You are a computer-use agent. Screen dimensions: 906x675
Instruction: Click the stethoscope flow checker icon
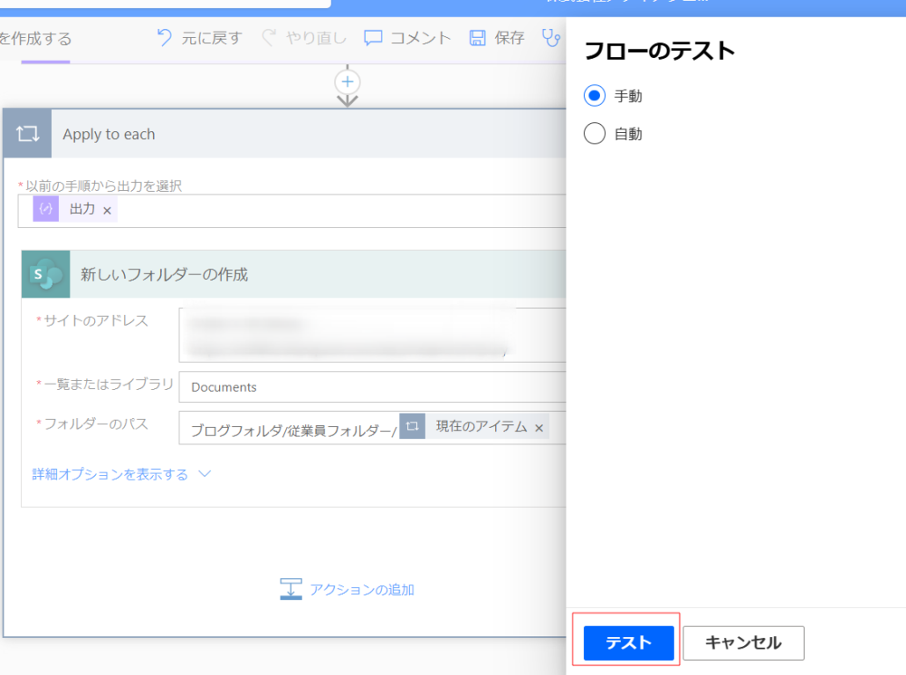(x=551, y=38)
